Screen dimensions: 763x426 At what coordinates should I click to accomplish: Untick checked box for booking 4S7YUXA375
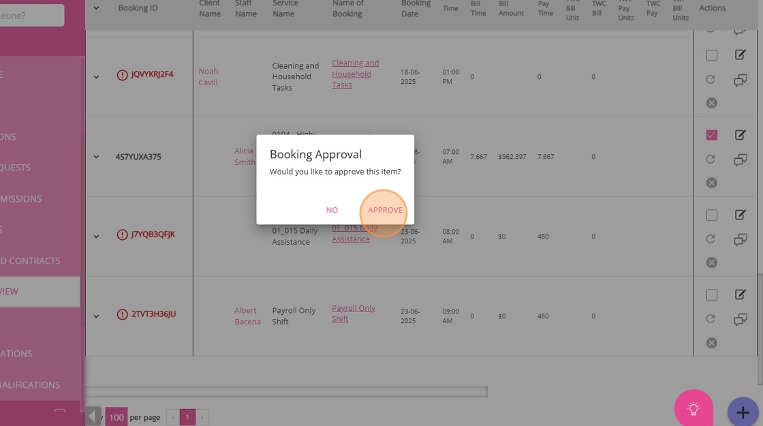(711, 135)
